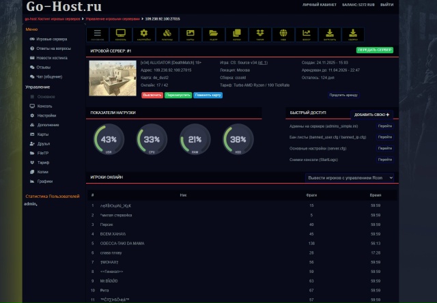Click the 21% RAM load gauge
The width and height of the screenshot is (437, 303).
pos(195,139)
